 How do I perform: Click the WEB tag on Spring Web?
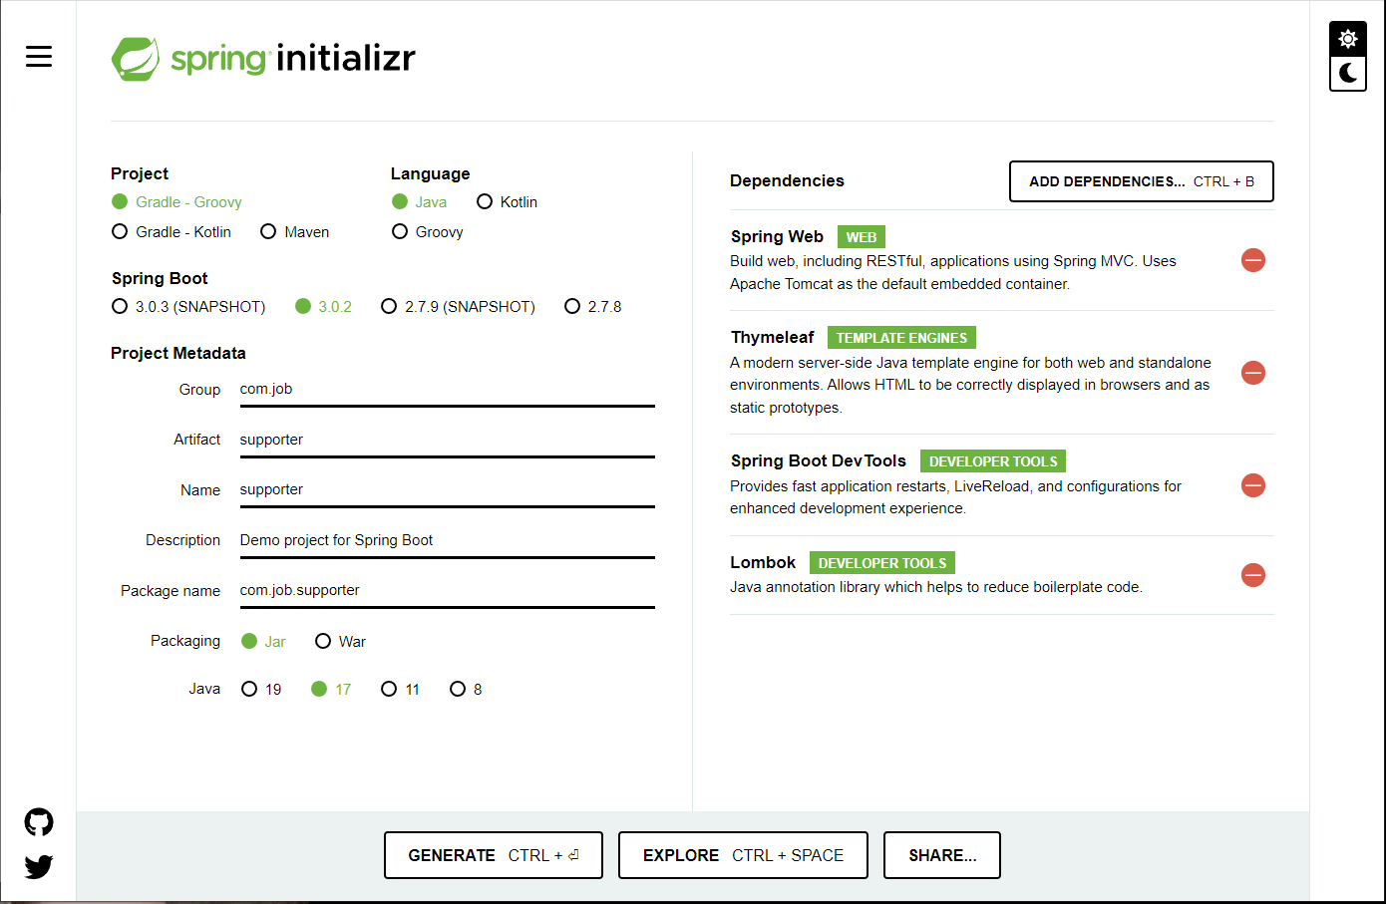862,237
